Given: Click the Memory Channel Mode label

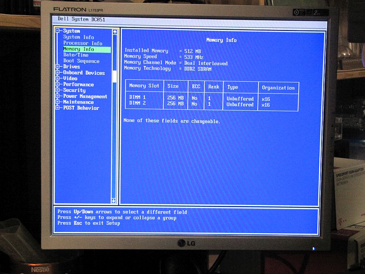Looking at the screenshot, I should coord(150,62).
